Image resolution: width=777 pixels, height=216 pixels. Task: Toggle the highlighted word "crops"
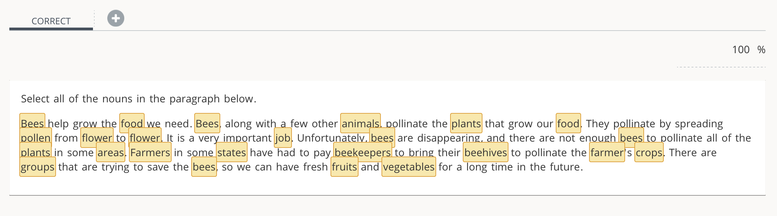coord(649,153)
